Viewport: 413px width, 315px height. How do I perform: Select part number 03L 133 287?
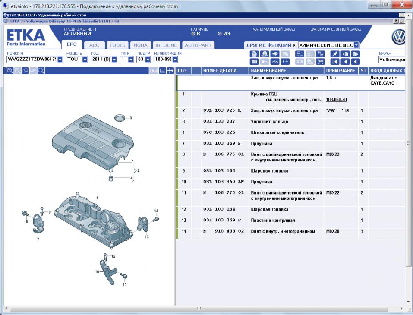point(219,121)
